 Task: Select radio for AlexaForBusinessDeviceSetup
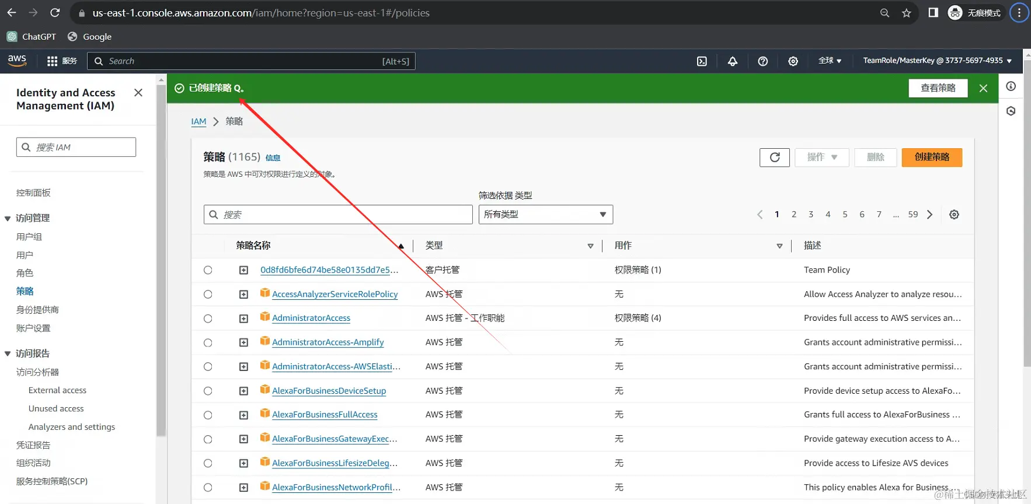pyautogui.click(x=208, y=391)
